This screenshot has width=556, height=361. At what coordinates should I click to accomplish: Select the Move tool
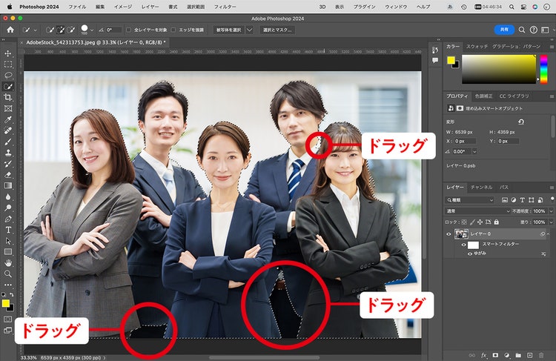tap(8, 53)
